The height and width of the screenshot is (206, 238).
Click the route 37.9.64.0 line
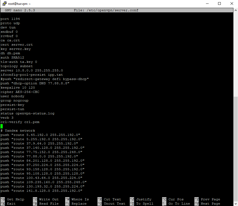(39, 143)
